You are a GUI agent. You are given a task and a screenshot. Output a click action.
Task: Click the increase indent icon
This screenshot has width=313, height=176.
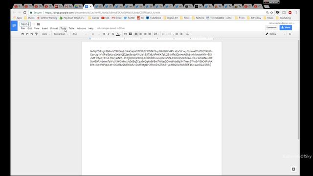(x=181, y=34)
